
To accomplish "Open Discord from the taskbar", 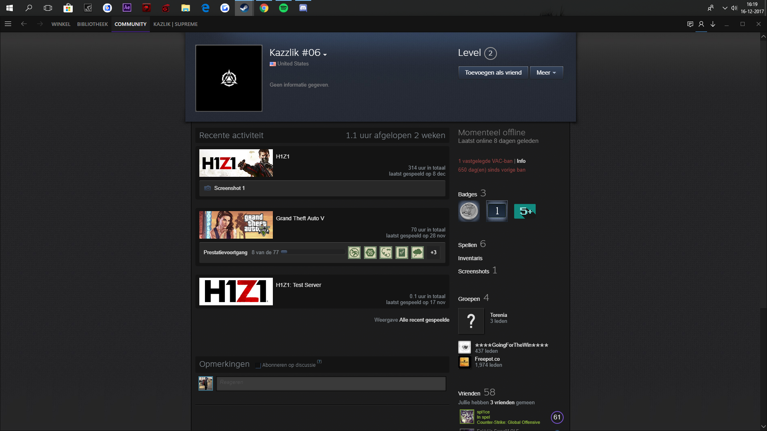I will 303,8.
